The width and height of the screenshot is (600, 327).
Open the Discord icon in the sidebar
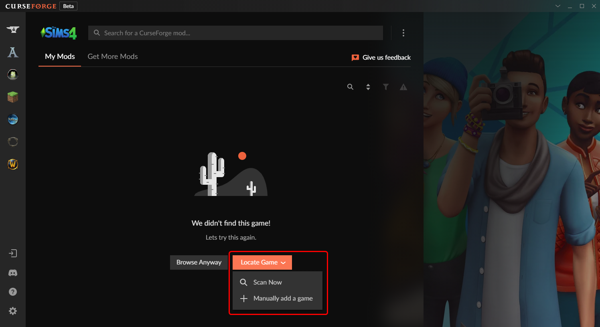click(12, 272)
